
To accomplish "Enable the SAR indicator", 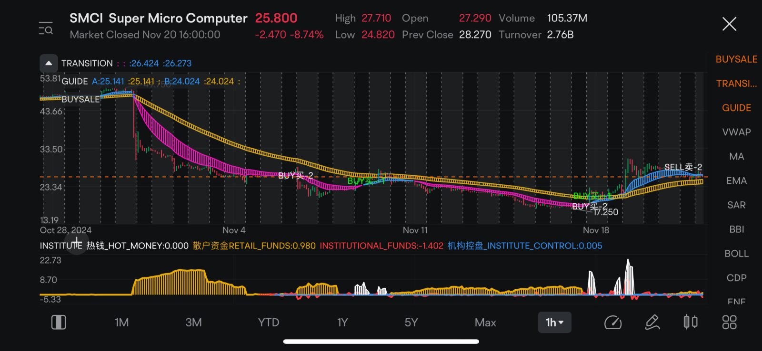I will coord(736,205).
